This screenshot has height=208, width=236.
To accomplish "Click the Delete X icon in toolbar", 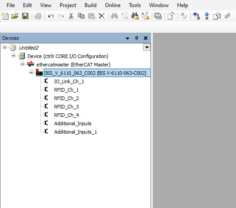I will coord(101,16).
